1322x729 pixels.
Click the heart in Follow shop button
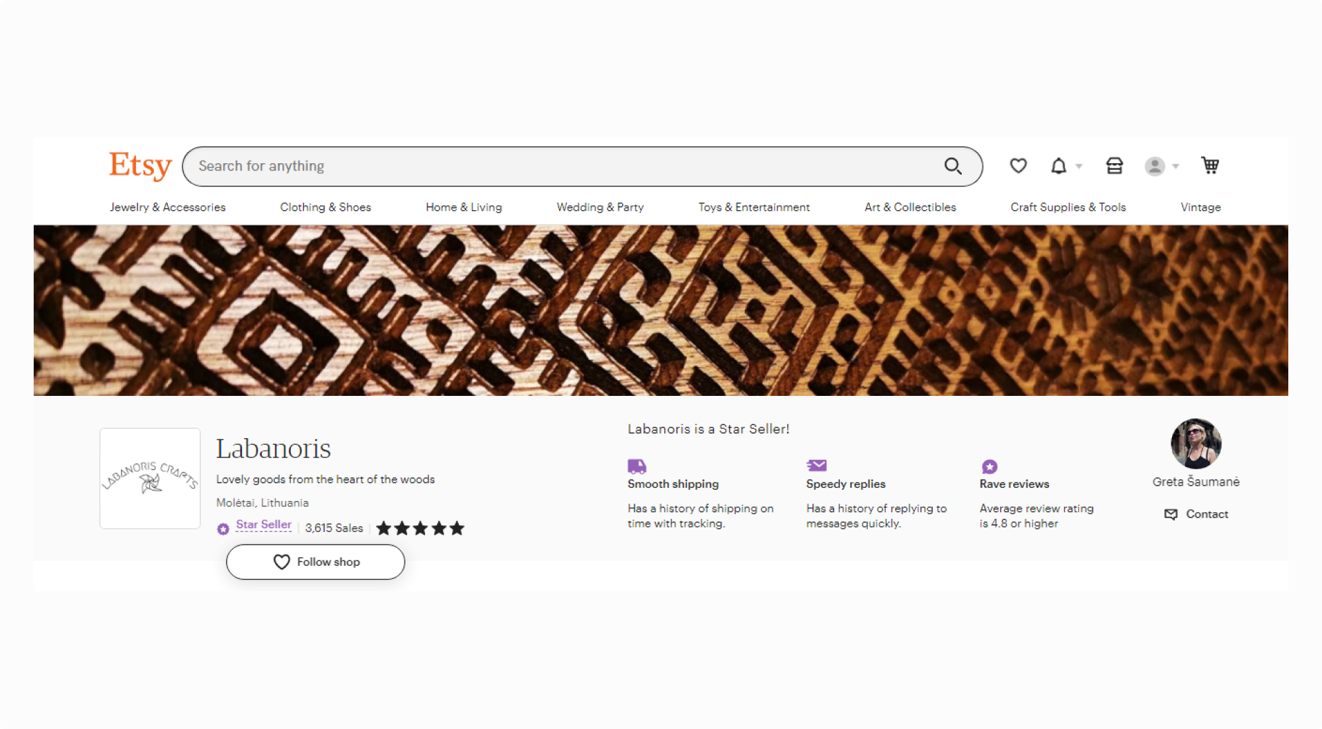[282, 562]
